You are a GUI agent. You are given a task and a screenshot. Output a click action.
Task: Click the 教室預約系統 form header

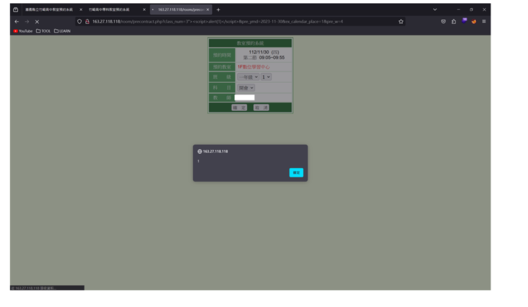pos(250,43)
